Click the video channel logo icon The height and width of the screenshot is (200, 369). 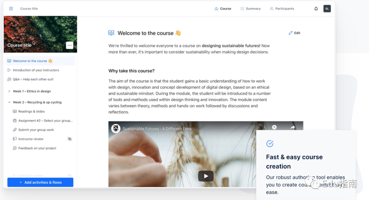(x=115, y=128)
